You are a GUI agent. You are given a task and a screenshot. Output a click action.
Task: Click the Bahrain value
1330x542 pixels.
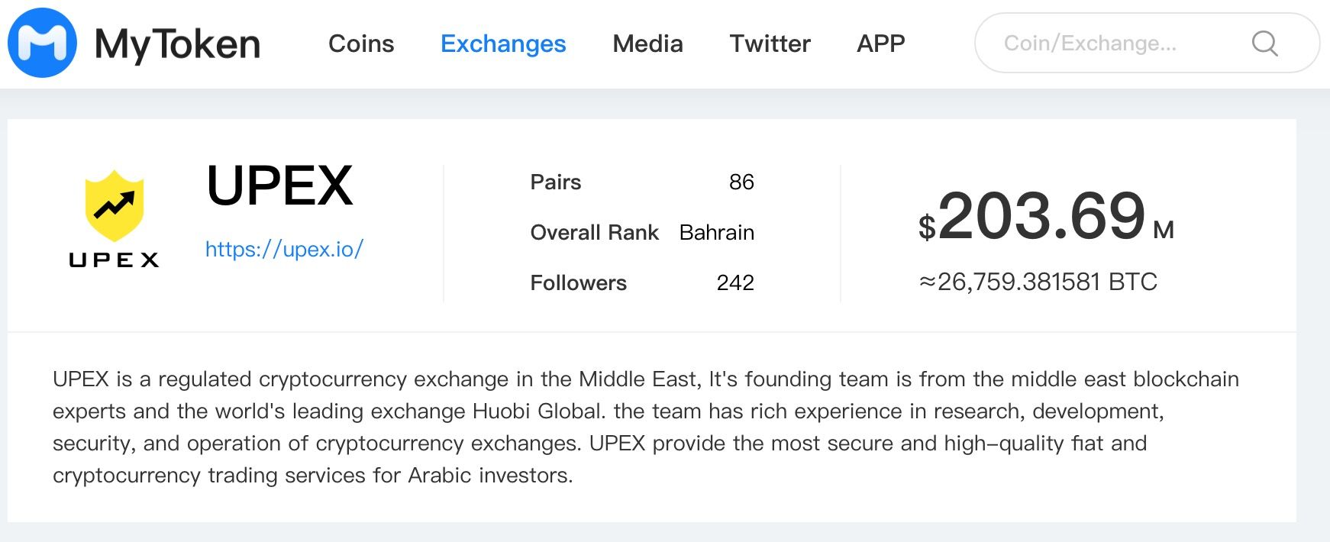click(716, 232)
